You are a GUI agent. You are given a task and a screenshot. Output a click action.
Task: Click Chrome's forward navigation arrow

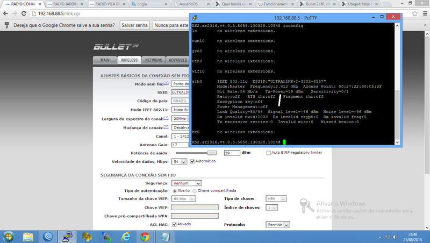[15, 13]
